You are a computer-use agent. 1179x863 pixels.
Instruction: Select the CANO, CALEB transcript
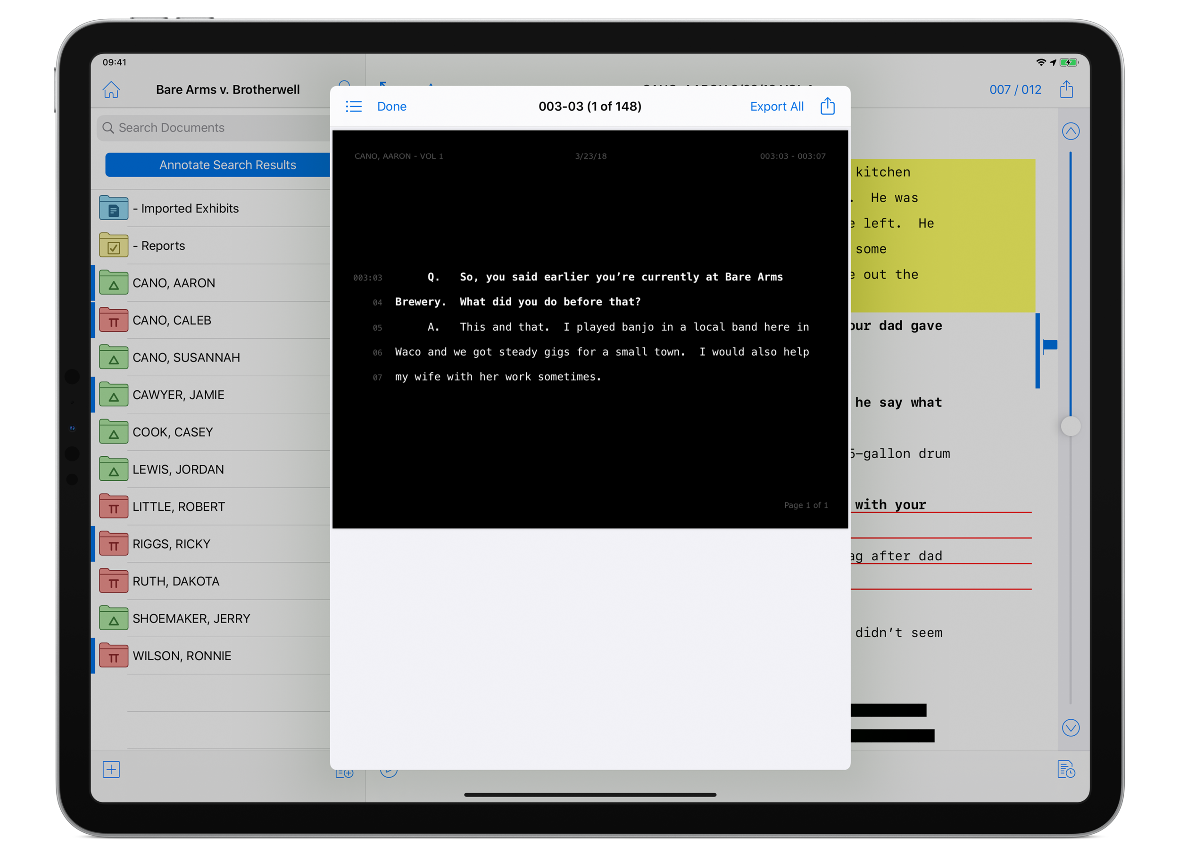pos(173,320)
